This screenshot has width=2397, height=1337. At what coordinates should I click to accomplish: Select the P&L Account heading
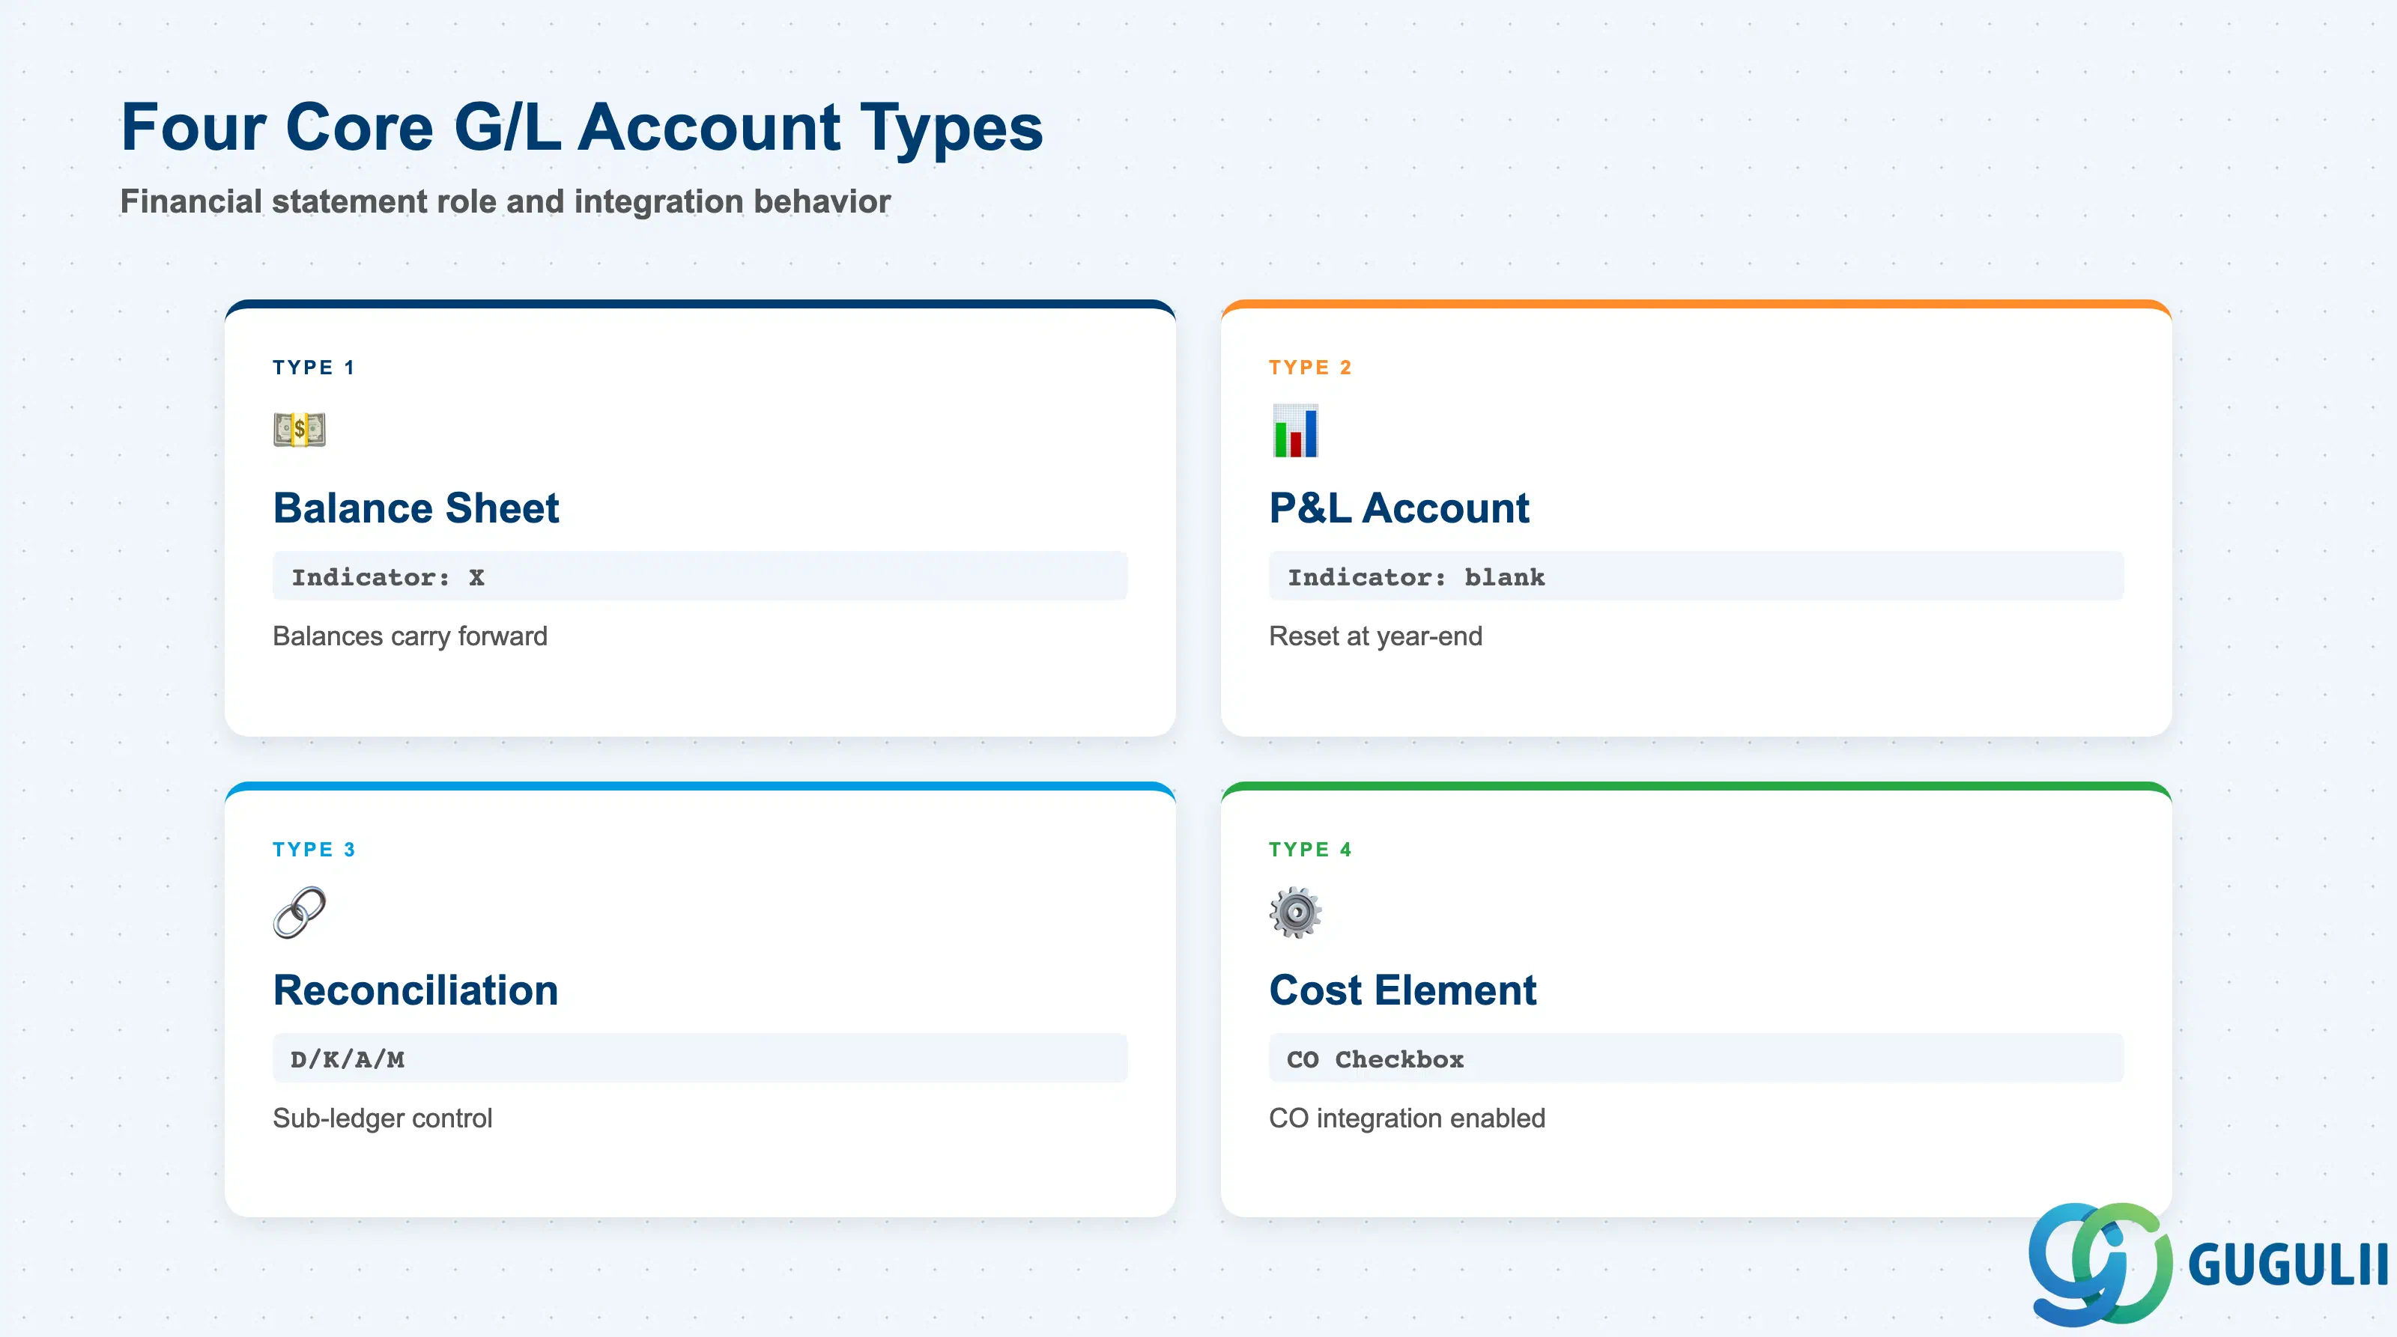point(1398,508)
